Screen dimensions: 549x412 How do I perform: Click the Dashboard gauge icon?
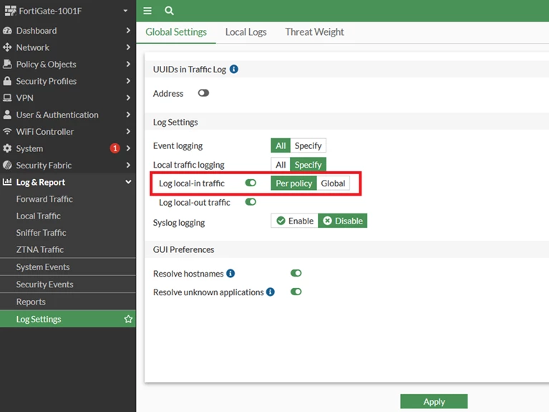tap(7, 31)
